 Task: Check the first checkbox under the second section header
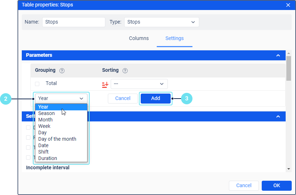point(28,127)
